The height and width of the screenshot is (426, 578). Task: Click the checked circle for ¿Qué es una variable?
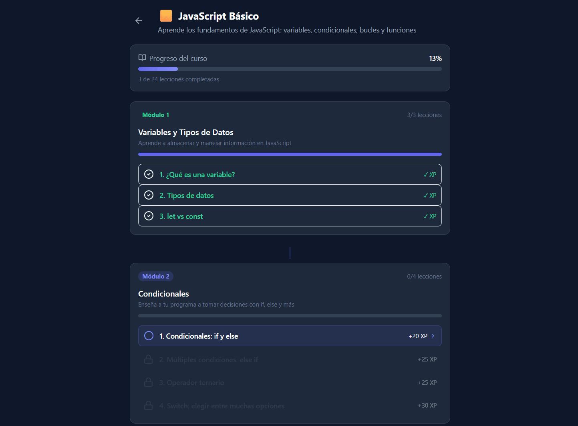coord(149,174)
